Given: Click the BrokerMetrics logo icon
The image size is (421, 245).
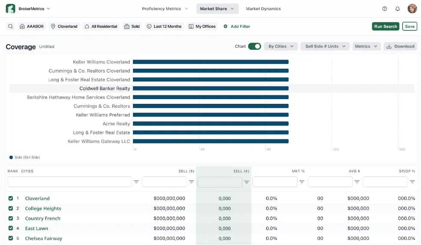Looking at the screenshot, I should coord(10,9).
